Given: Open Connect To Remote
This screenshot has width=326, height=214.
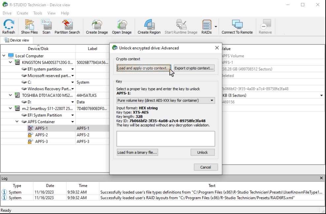Looking at the screenshot, I should [x=237, y=27].
